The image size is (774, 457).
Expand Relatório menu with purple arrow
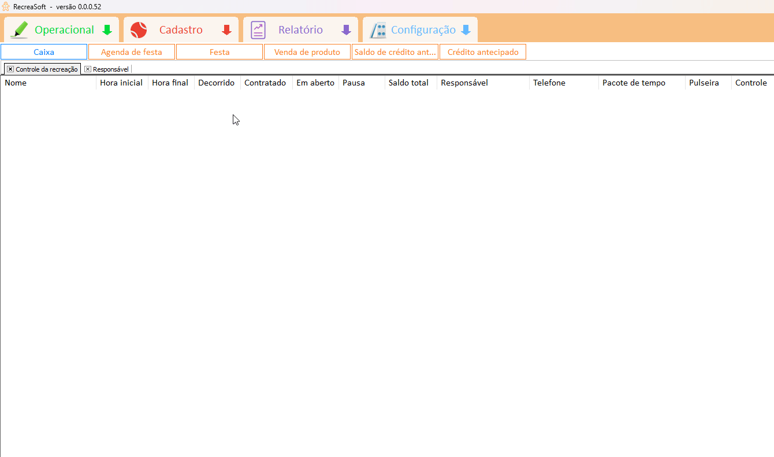[346, 30]
